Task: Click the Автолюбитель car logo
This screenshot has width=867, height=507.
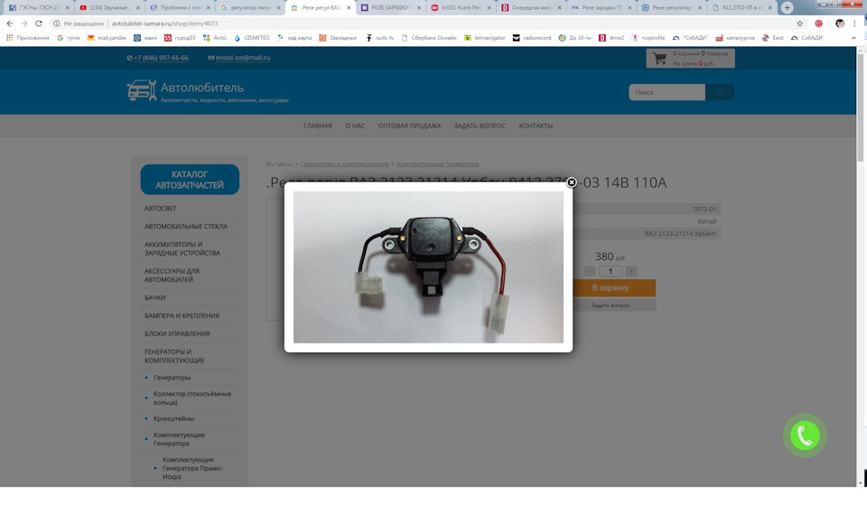Action: 142,90
